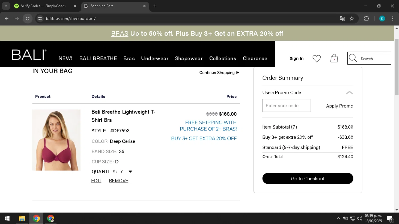
Task: Click scrollbar down arrow
Action: click(397, 210)
